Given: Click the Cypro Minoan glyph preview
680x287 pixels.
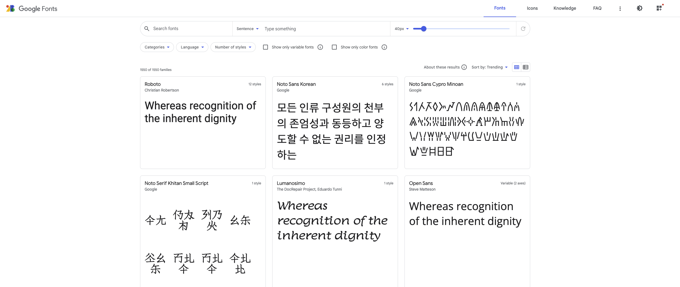Looking at the screenshot, I should [x=467, y=129].
